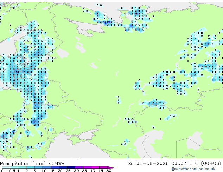Viewport: 223px width, 172px height.
Task: Click the 0.5–1 mm legend color swatch
Action: click(x=14, y=167)
